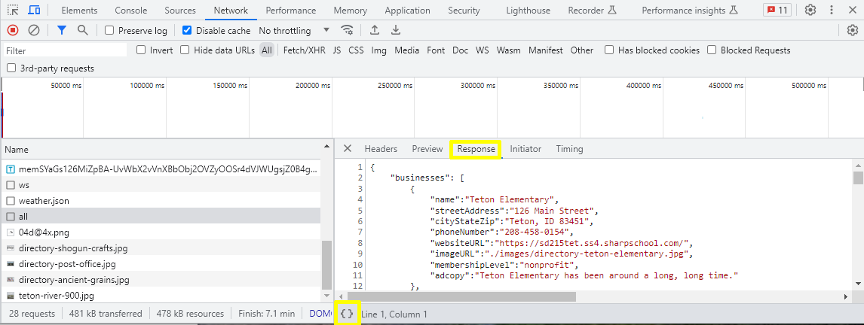Clear the network log
Screen dimensions: 864x325
[x=34, y=30]
